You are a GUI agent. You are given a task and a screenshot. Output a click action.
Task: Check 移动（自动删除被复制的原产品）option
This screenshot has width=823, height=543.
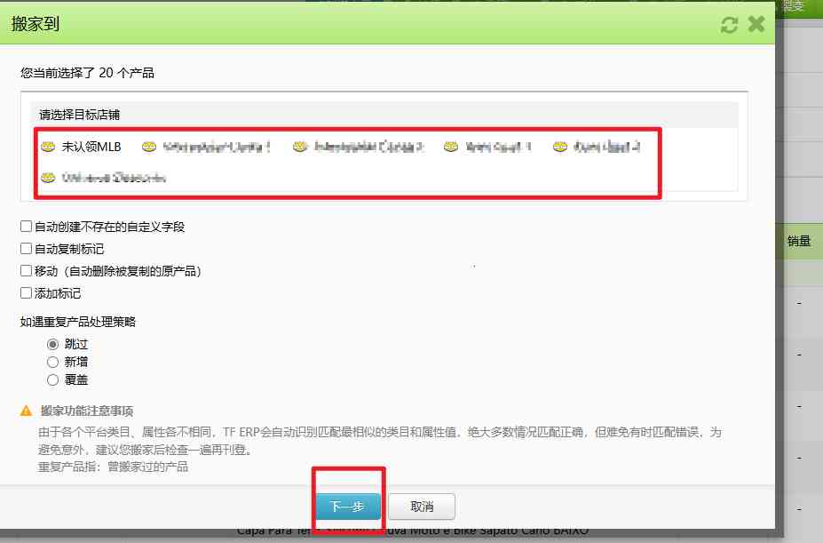(26, 271)
